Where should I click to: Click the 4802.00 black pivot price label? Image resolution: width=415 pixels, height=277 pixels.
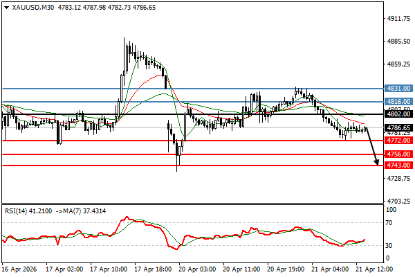tap(398, 114)
